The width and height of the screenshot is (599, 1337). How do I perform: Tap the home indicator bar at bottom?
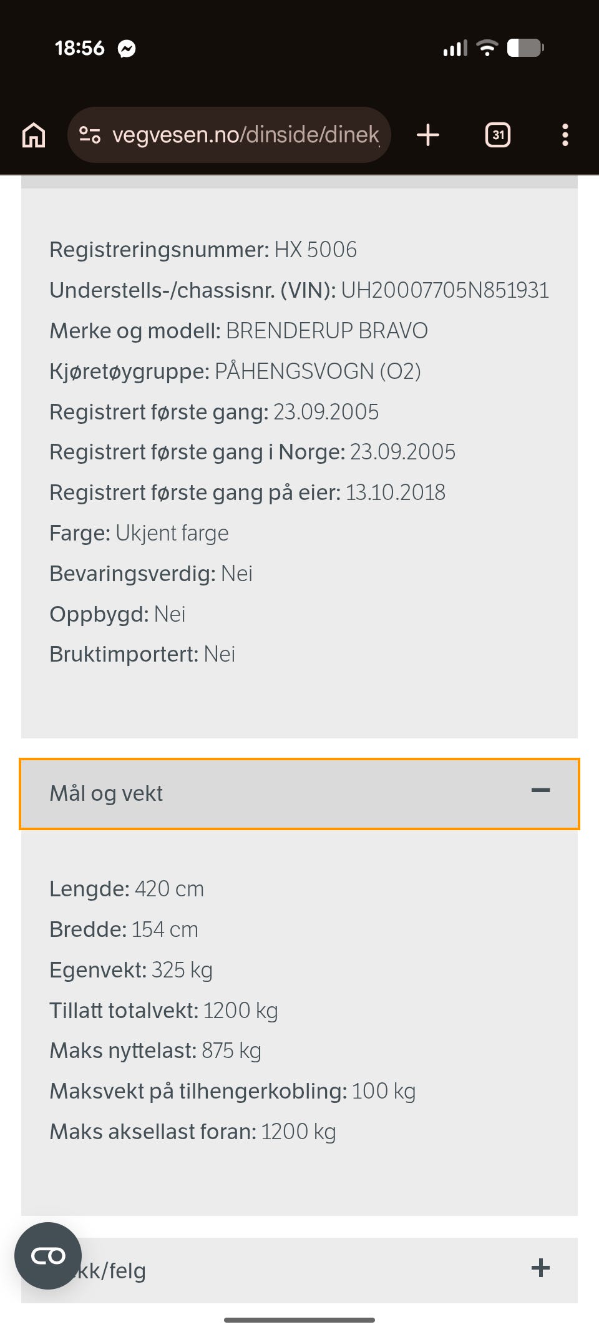(299, 1320)
